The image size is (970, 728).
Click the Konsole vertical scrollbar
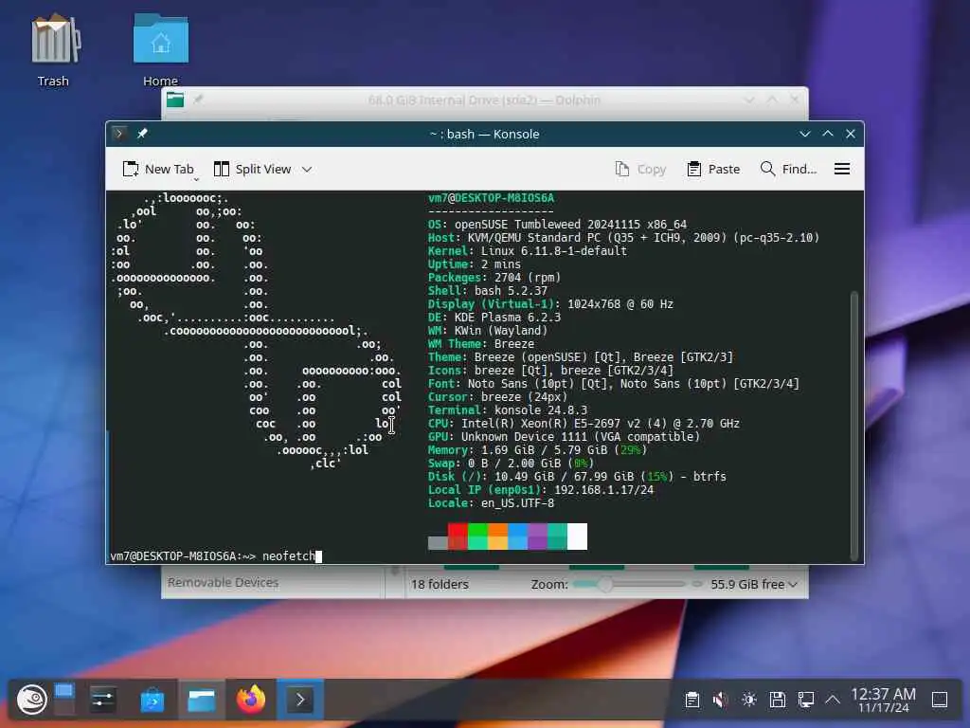[x=855, y=426]
